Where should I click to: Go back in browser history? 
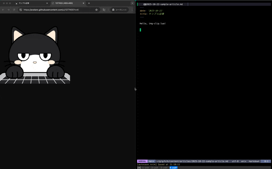[3, 10]
